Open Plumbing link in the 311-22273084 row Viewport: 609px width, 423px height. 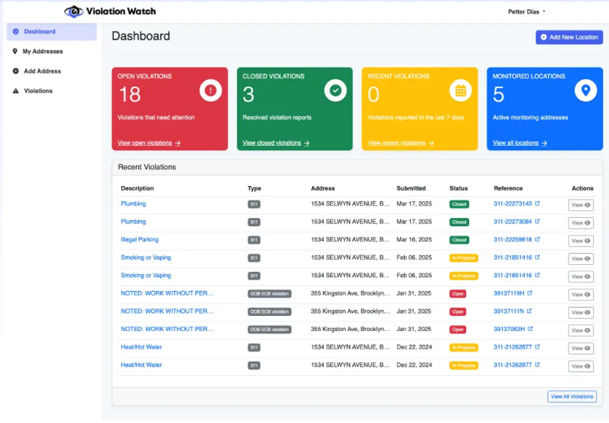pyautogui.click(x=133, y=222)
